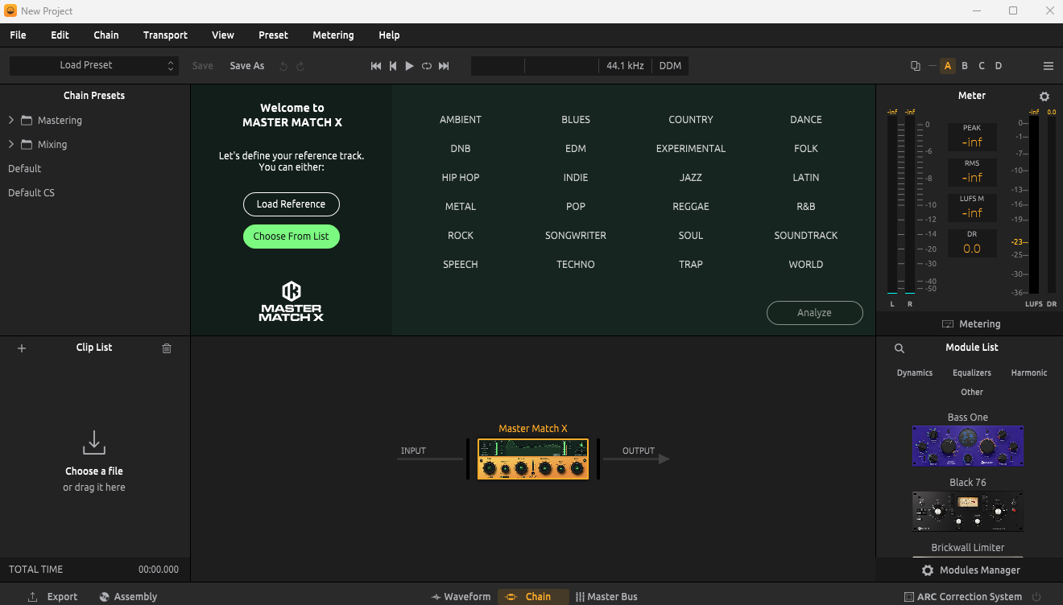
Task: Click the copy A/B settings icon
Action: pos(916,66)
